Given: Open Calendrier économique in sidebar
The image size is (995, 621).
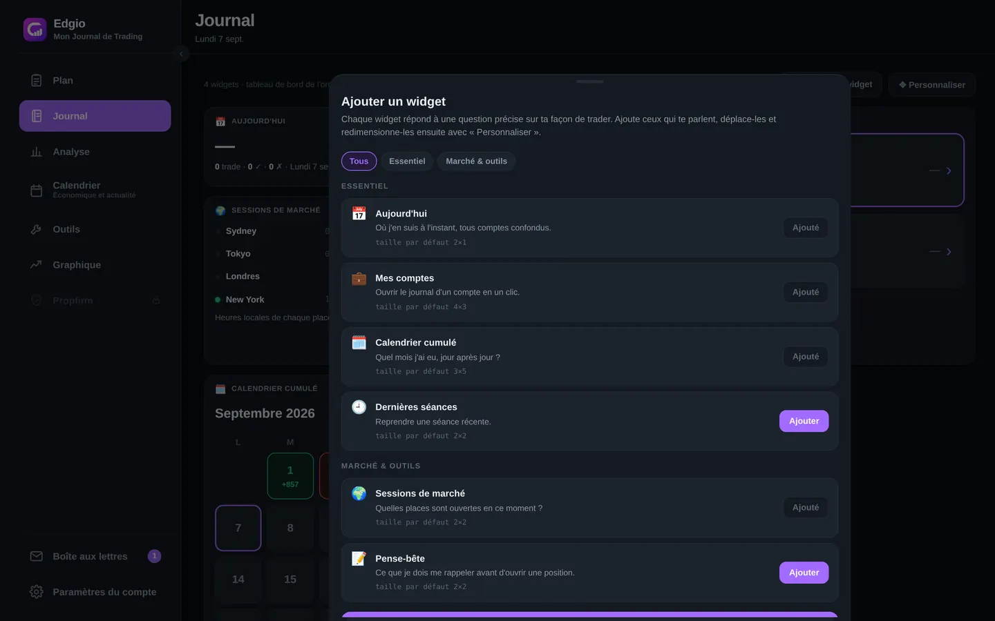Looking at the screenshot, I should pos(95,190).
